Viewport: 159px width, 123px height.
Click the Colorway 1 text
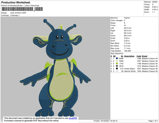[x=15, y=15]
